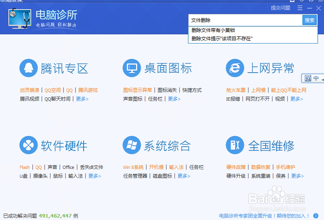
Task: Expand 更多 under 腾讯专区
Action: click(x=82, y=99)
